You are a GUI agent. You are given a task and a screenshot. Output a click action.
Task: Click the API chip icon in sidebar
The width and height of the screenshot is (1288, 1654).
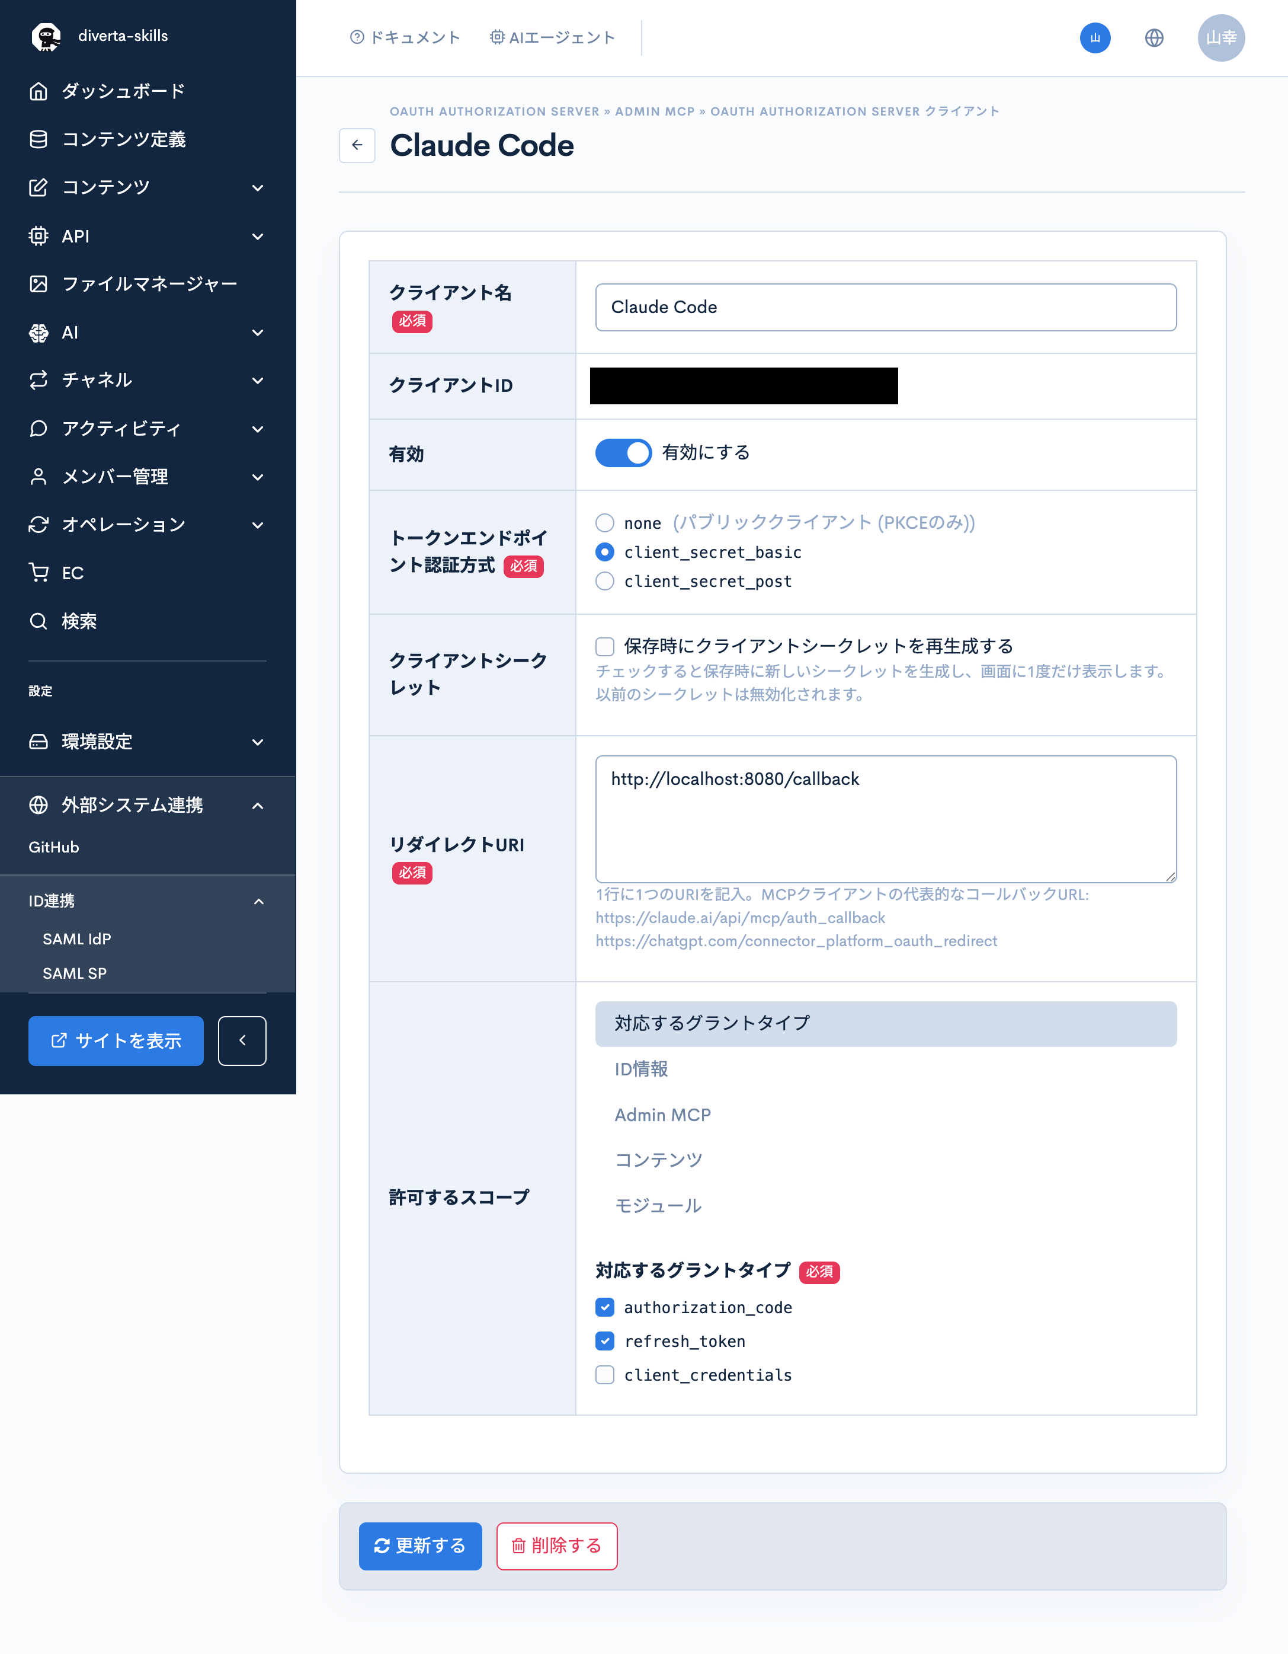point(39,237)
